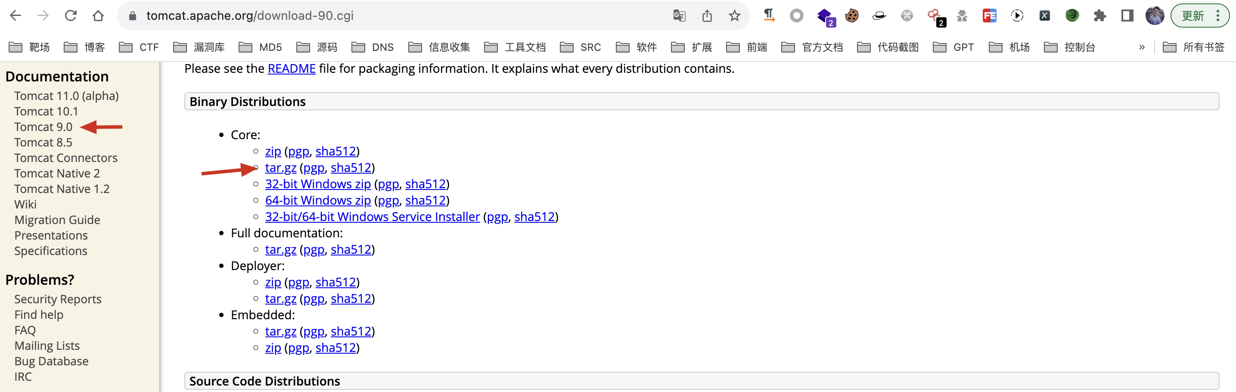Open Tomcat 11.0 (alpha) documentation
The width and height of the screenshot is (1236, 392).
point(67,96)
